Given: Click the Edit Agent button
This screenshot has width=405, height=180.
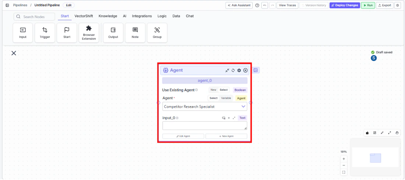Looking at the screenshot, I should point(183,136).
